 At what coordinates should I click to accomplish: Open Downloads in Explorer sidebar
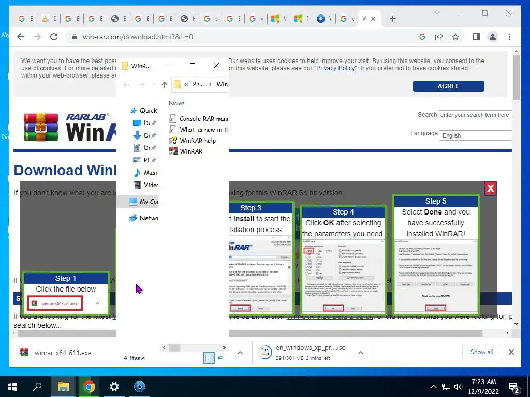pyautogui.click(x=144, y=135)
